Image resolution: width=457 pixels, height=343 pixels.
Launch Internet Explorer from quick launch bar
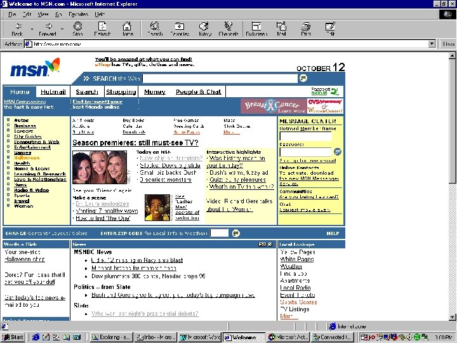[36, 337]
